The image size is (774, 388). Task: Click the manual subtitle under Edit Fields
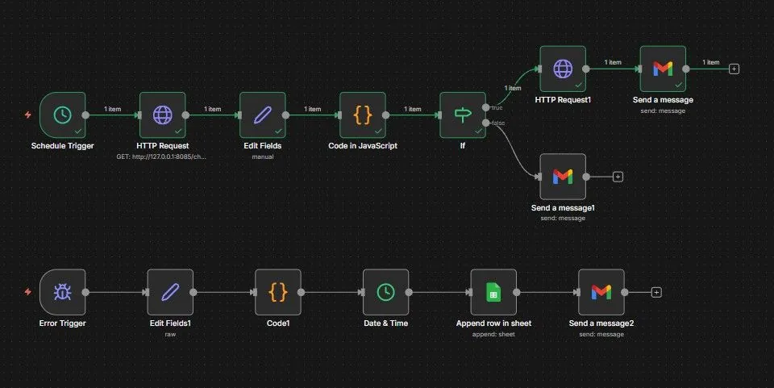[x=263, y=156]
